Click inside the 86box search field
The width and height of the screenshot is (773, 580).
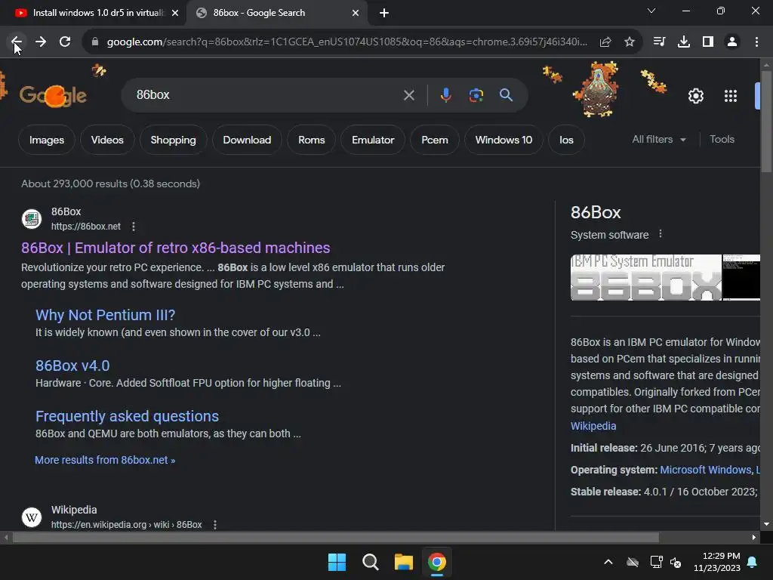[x=266, y=95]
